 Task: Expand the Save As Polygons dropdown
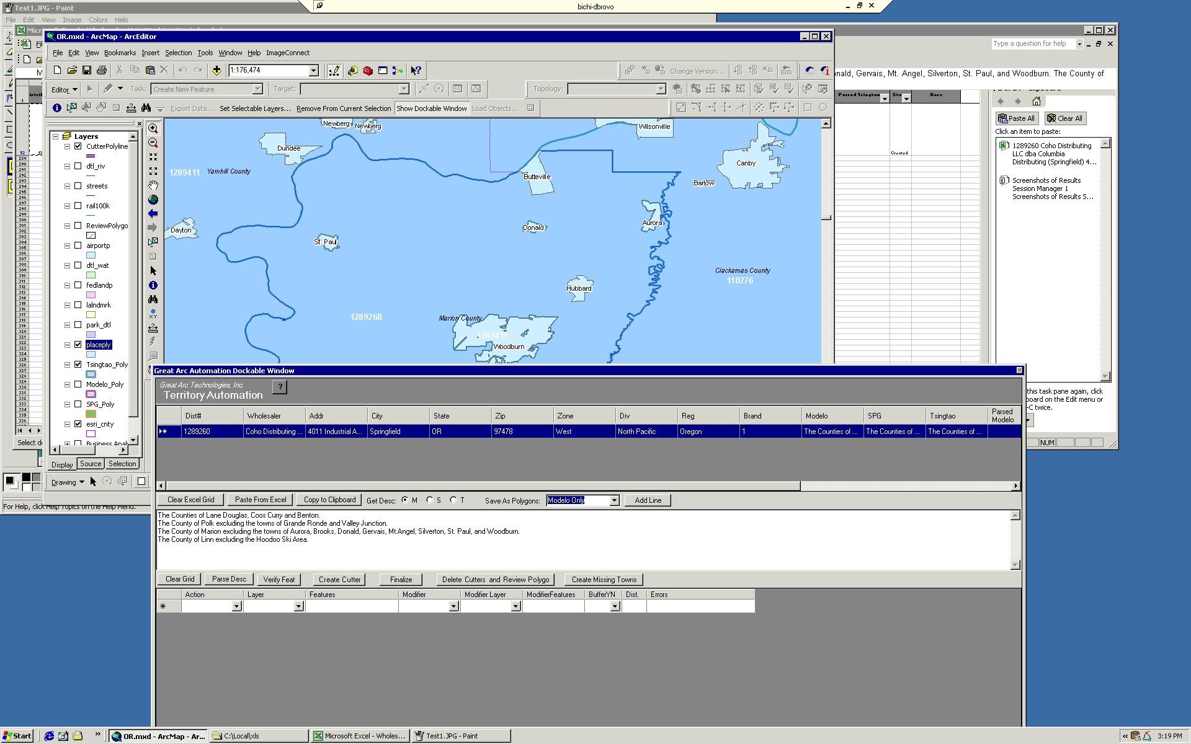(x=614, y=500)
